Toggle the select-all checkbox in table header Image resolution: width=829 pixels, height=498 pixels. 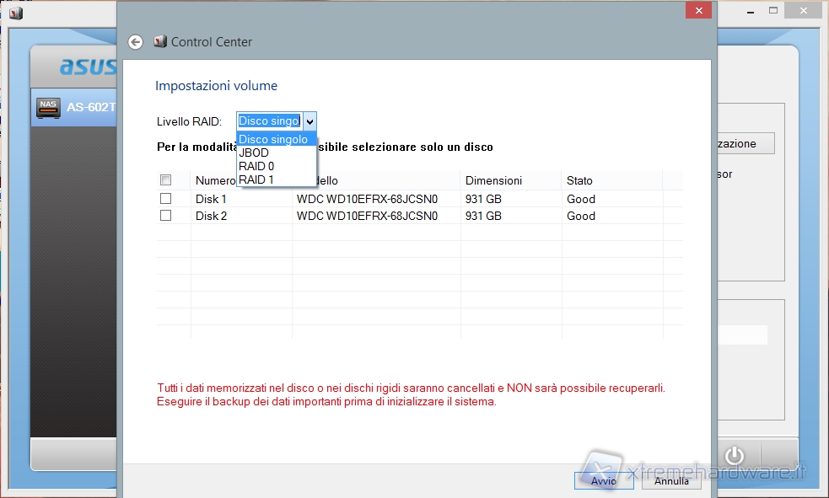tap(166, 180)
